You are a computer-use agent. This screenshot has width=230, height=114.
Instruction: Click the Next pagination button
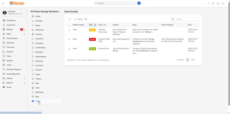(193, 60)
